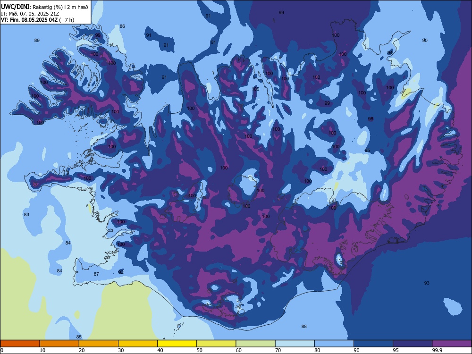Screen dimensions: 472x354
Task: Select the yellow-green 50–60 legend swatch
Action: pyautogui.click(x=216, y=344)
